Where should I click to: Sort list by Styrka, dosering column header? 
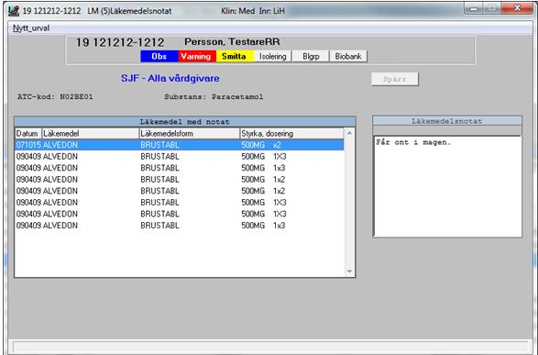(291, 134)
